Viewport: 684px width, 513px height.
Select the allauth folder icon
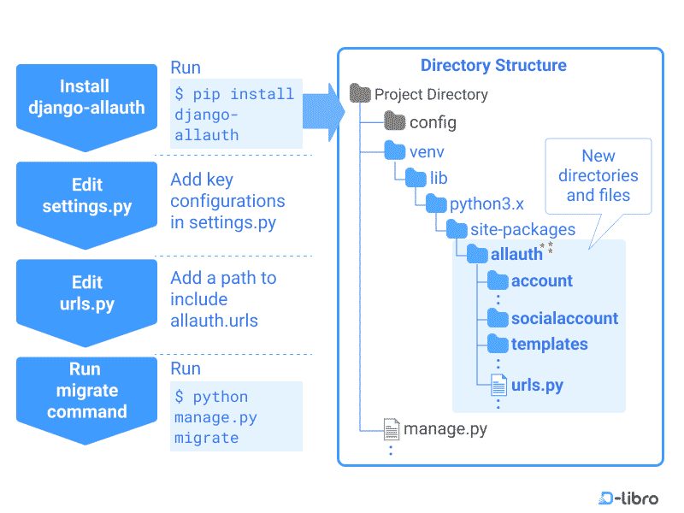coord(478,254)
